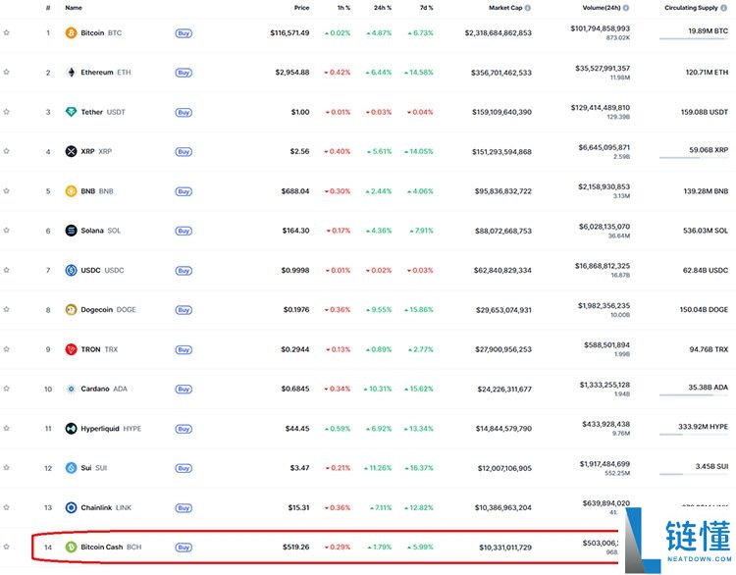
Task: Click the XRP logo icon
Action: tap(71, 151)
